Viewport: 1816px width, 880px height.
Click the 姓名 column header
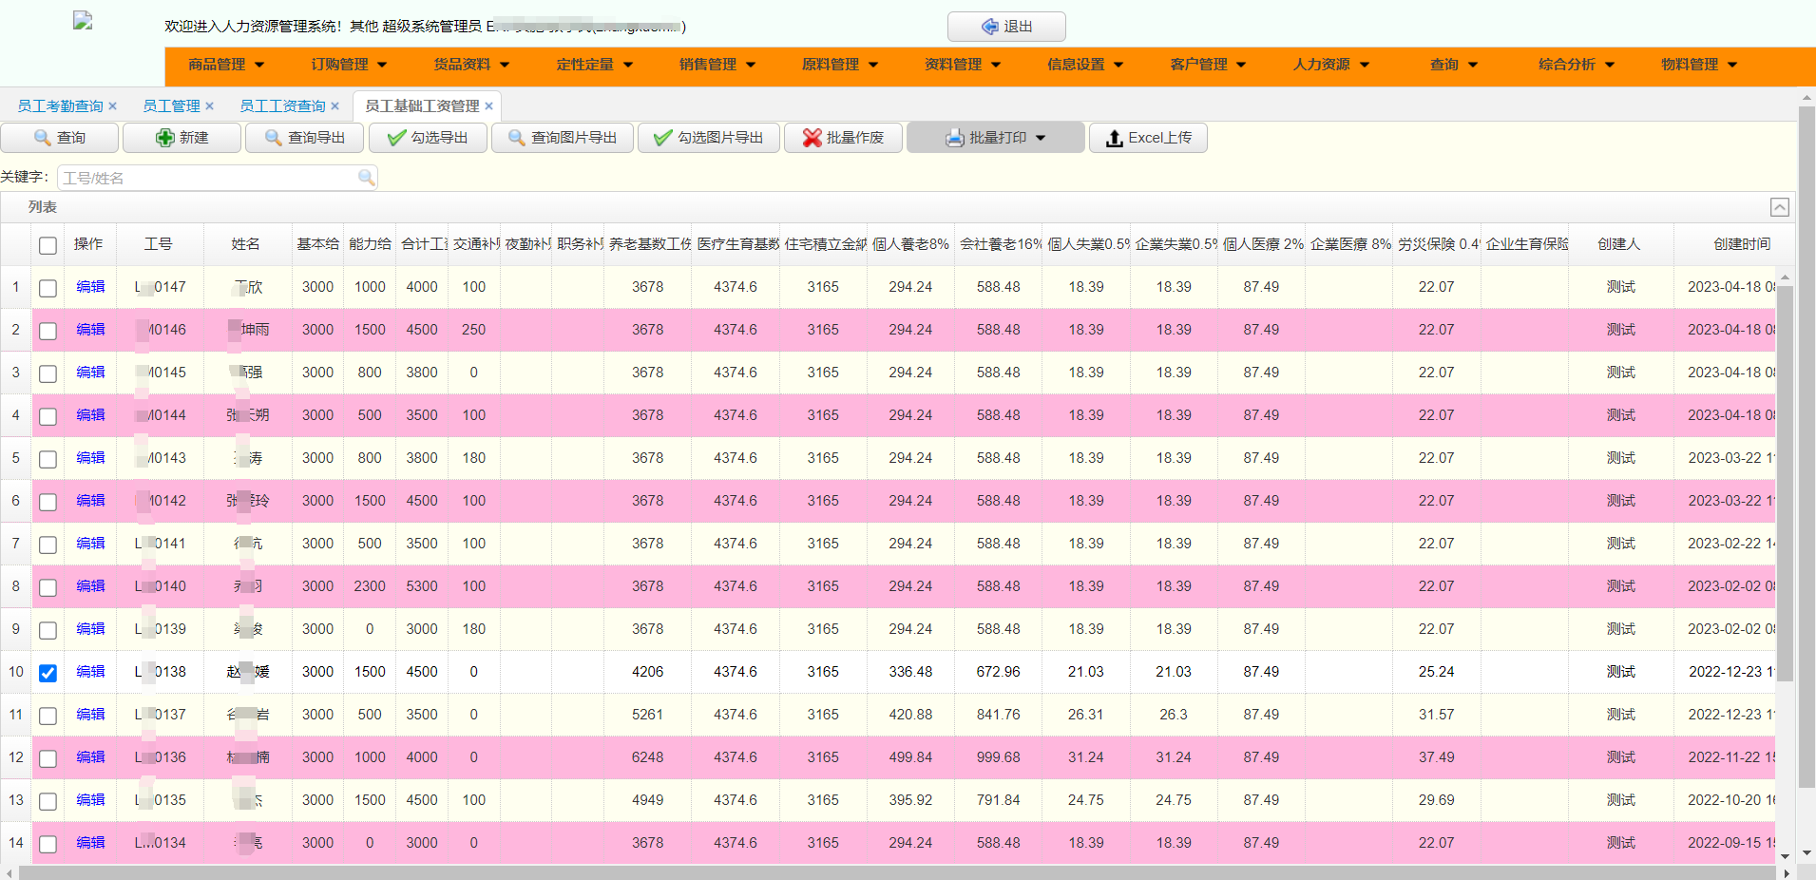coord(246,244)
